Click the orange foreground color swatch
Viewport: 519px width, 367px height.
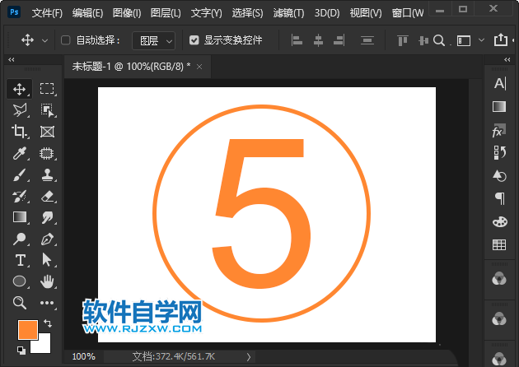pos(28,330)
